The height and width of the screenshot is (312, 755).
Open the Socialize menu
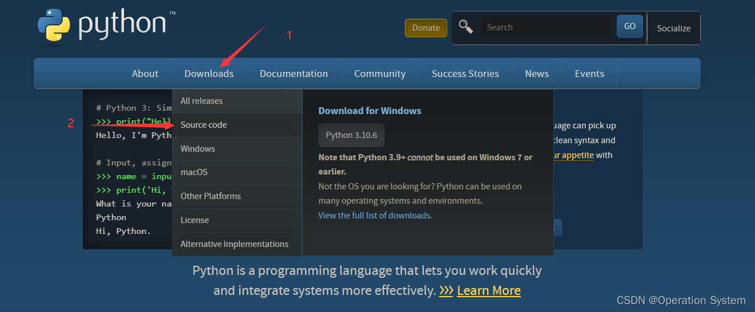(x=673, y=28)
